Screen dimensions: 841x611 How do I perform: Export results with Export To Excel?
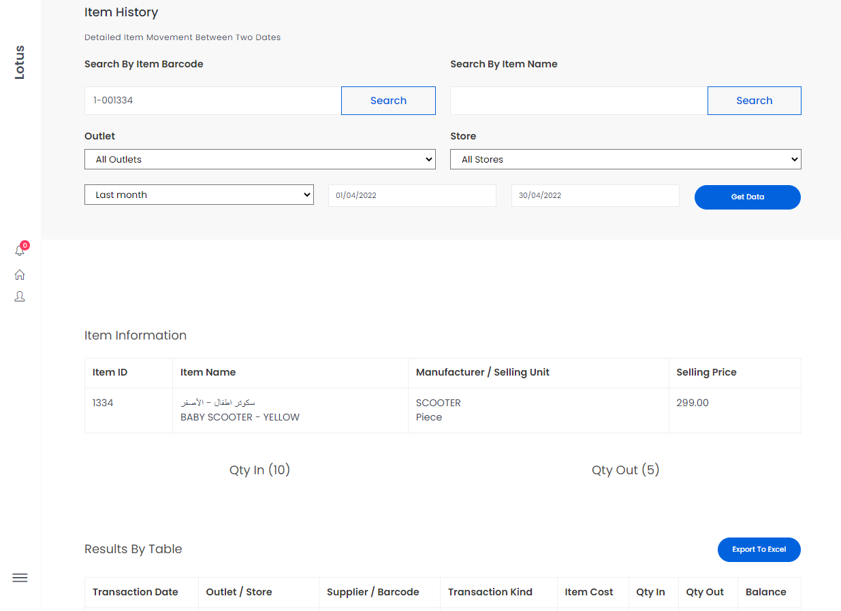point(759,550)
